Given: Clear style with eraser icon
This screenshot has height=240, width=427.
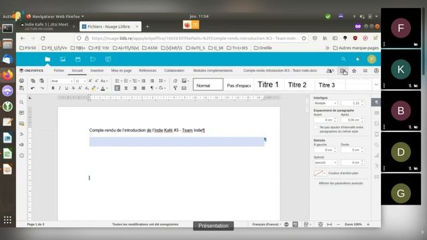Looking at the screenshot, I should pyautogui.click(x=175, y=81).
